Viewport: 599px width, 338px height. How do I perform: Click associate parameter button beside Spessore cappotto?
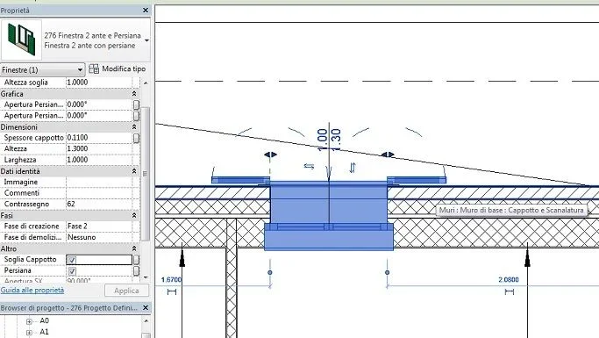[137, 138]
